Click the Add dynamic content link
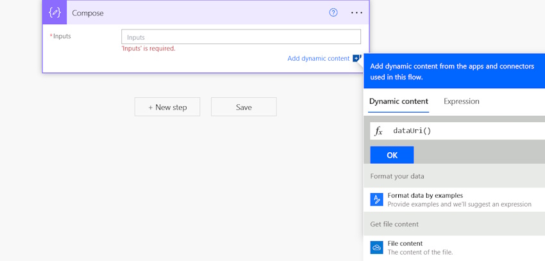 [319, 58]
